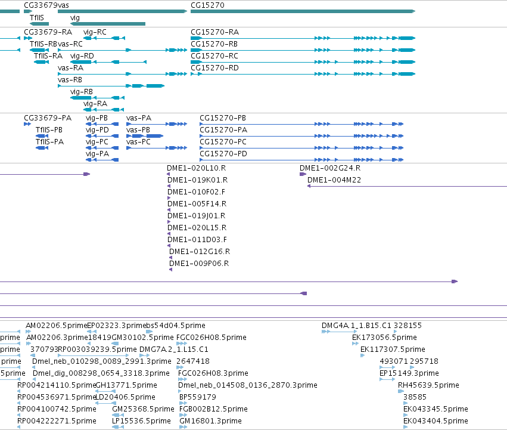Click transcript TfIIS-RB
The width and height of the screenshot is (507, 430).
tap(43, 44)
